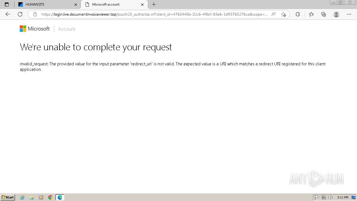Select the Microsoft Edge taskbar button
The image size is (357, 201).
click(x=60, y=197)
